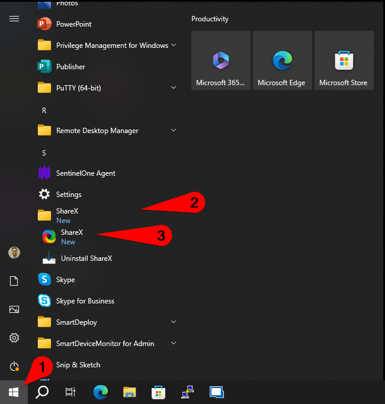Launch Edge from the taskbar

pyautogui.click(x=101, y=392)
